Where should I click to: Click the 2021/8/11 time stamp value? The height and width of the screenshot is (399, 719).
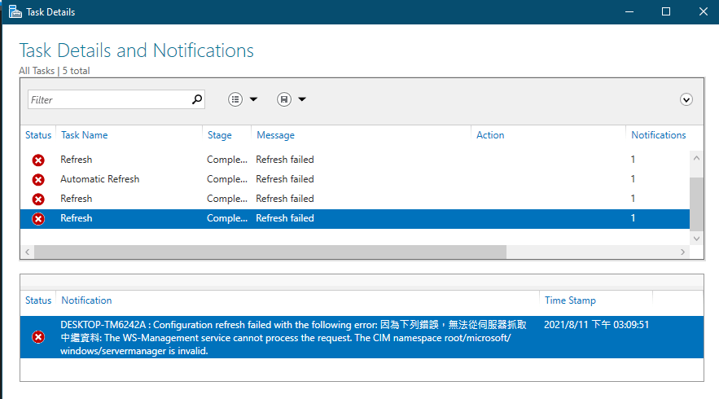coord(596,325)
